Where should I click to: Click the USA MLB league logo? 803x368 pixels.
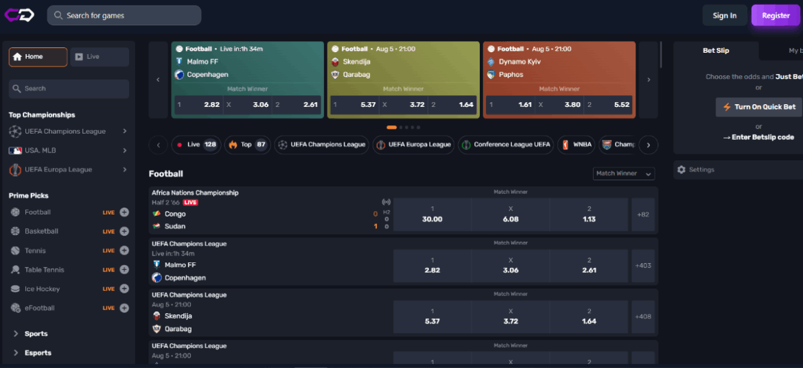coord(15,150)
